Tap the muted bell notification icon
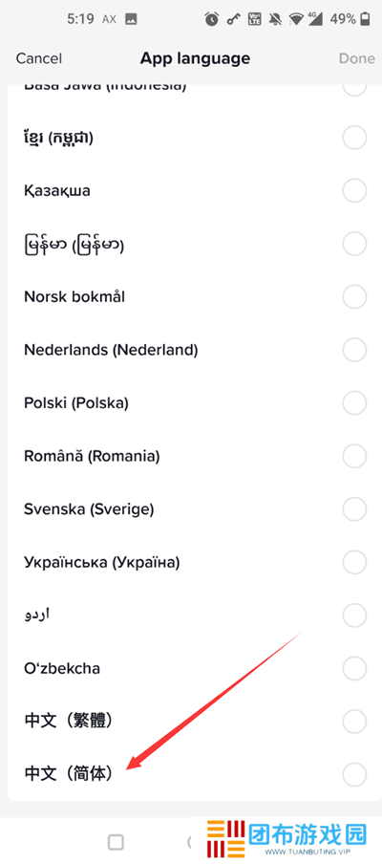382x864 pixels. (x=275, y=19)
